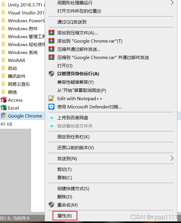Click the 启动 folder icon
This screenshot has width=181, height=223.
pyautogui.click(x=3, y=68)
